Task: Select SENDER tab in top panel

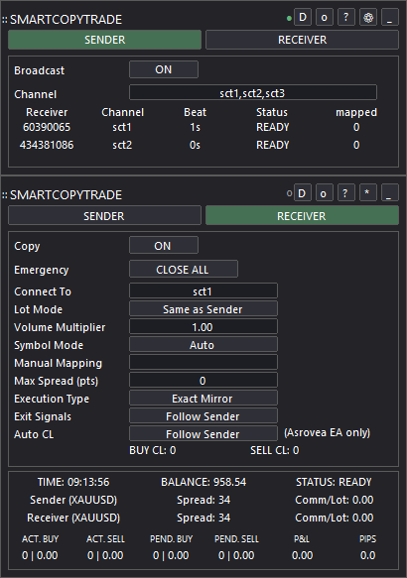Action: 105,40
